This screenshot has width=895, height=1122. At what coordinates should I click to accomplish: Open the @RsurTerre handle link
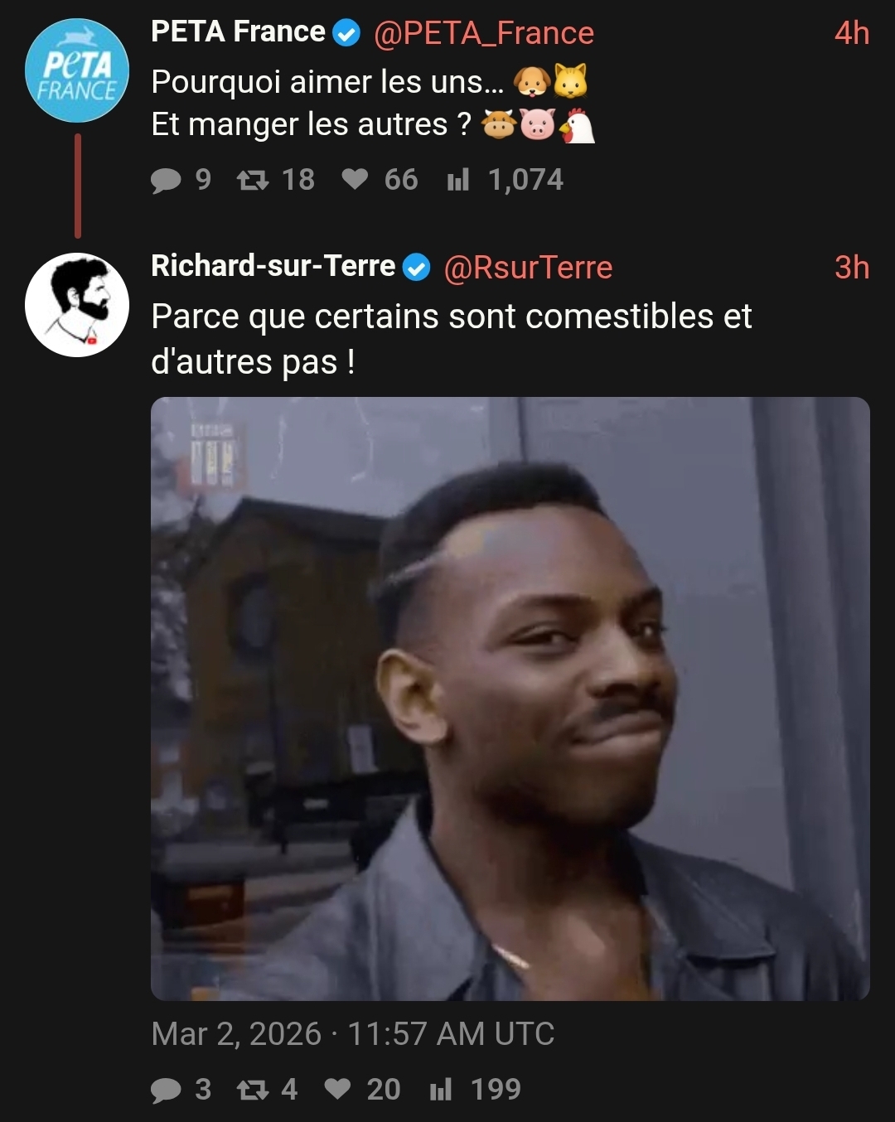528,268
